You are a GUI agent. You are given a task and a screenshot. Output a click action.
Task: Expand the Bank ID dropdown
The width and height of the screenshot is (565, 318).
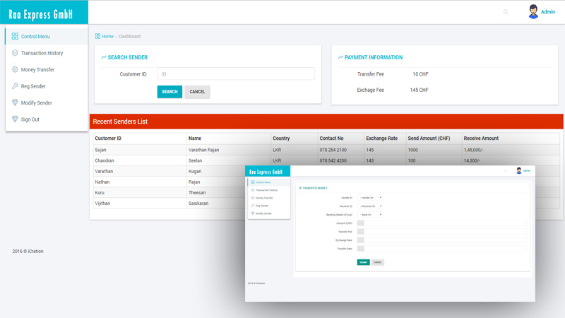(370, 215)
